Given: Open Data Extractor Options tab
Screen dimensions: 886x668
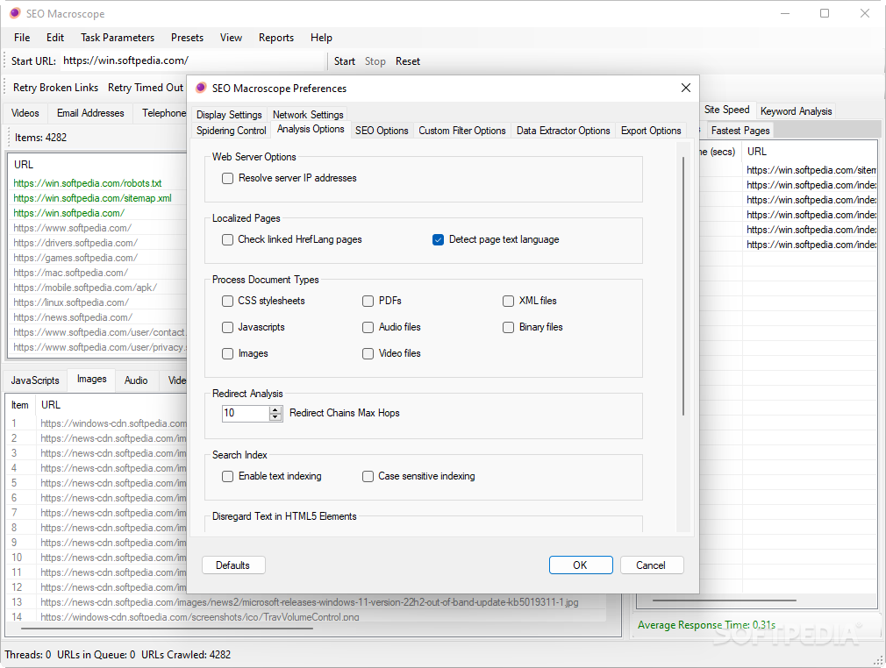Looking at the screenshot, I should (563, 131).
